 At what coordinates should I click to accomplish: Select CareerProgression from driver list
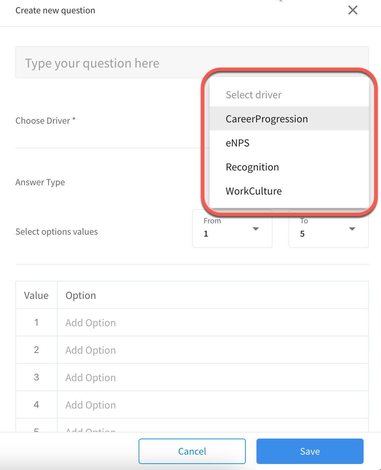(289, 119)
